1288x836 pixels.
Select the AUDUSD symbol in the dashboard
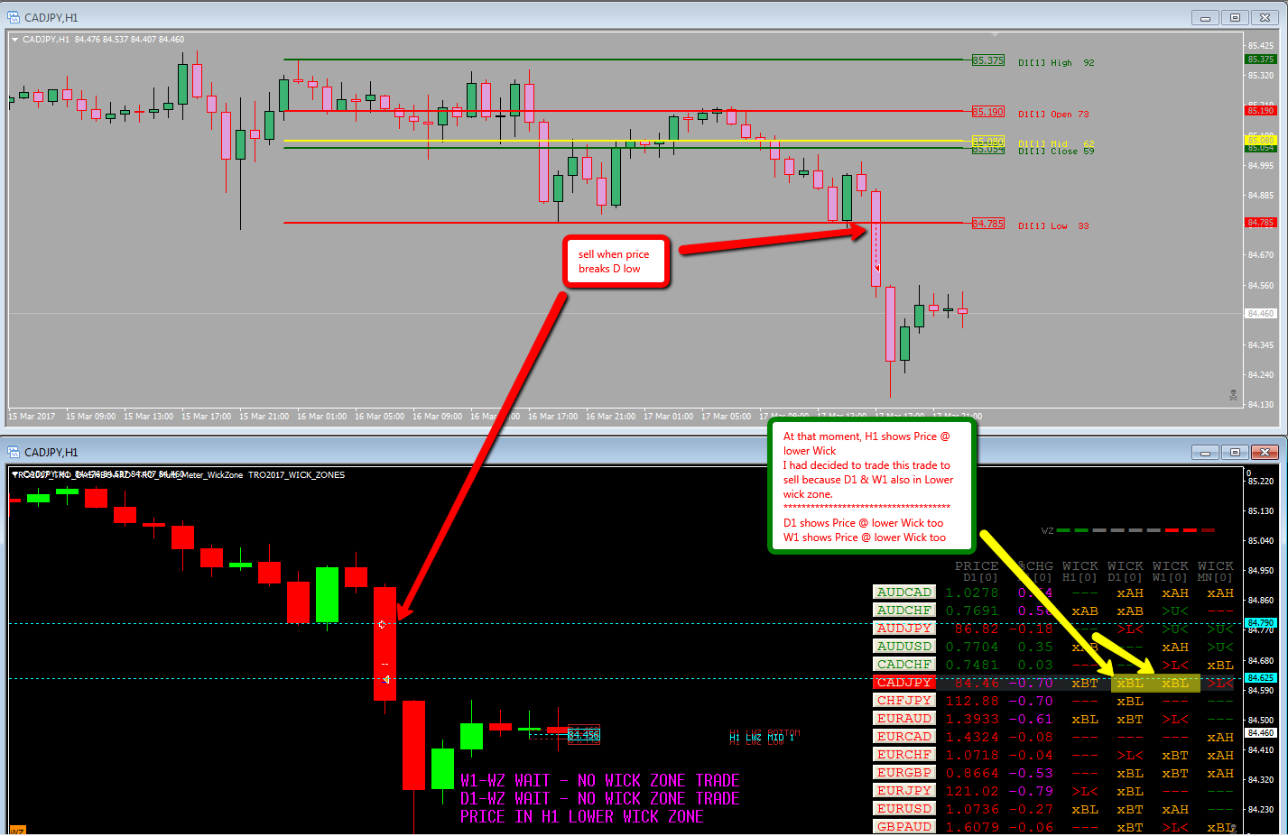[x=904, y=647]
